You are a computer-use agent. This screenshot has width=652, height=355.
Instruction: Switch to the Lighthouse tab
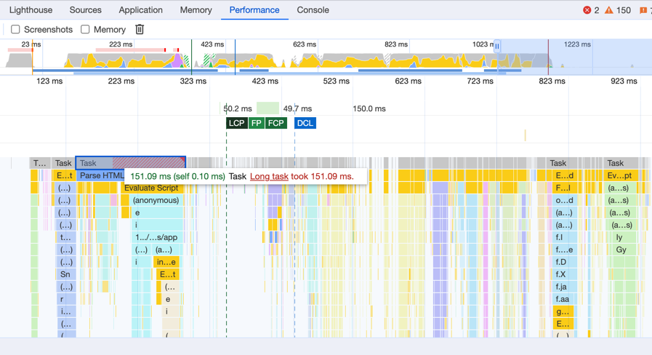(x=31, y=10)
